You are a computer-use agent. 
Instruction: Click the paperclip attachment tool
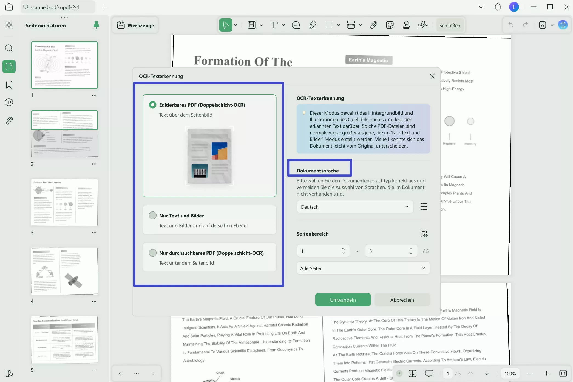tap(373, 25)
